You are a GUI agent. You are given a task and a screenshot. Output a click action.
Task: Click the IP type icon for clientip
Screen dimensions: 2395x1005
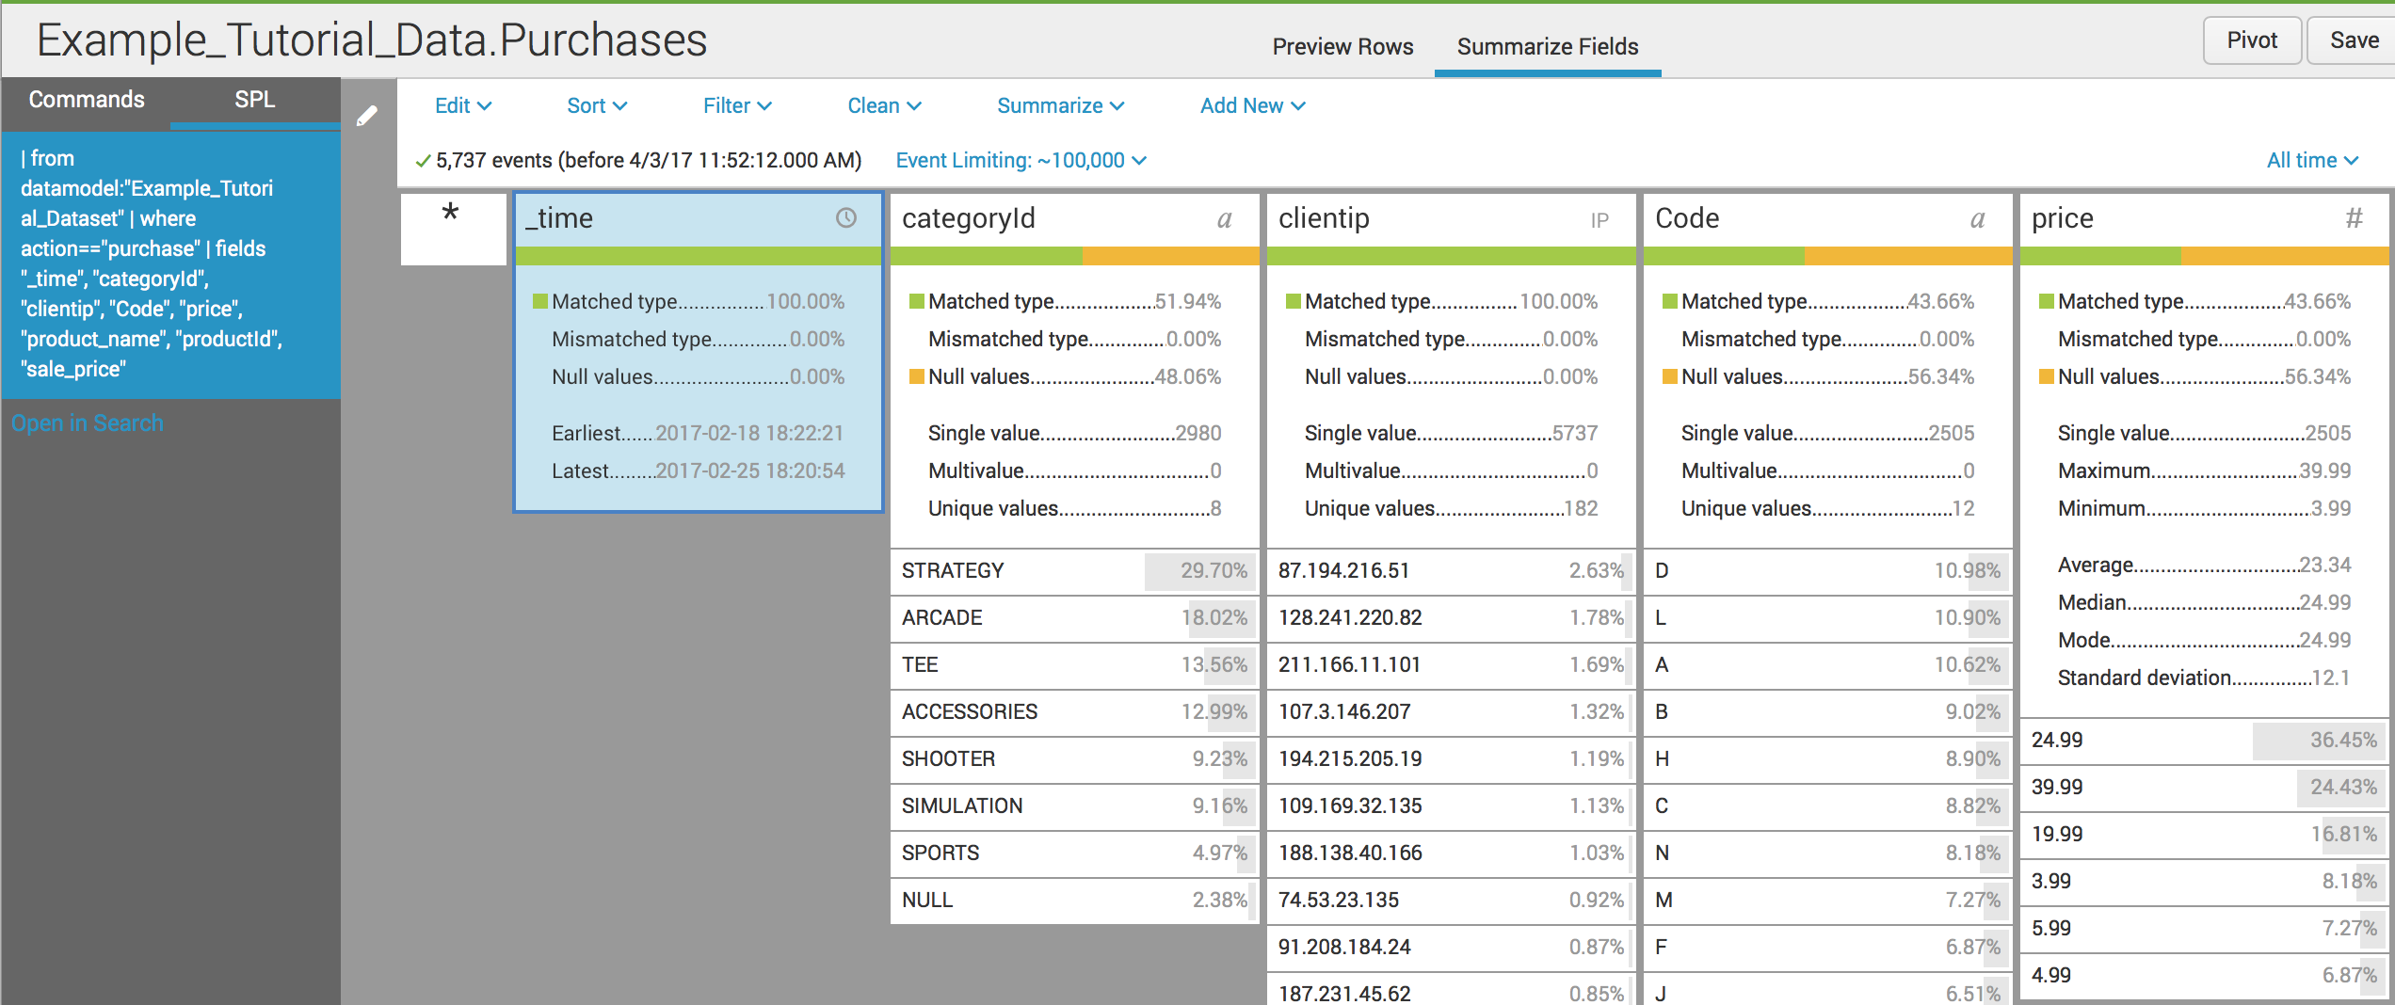pos(1599,221)
